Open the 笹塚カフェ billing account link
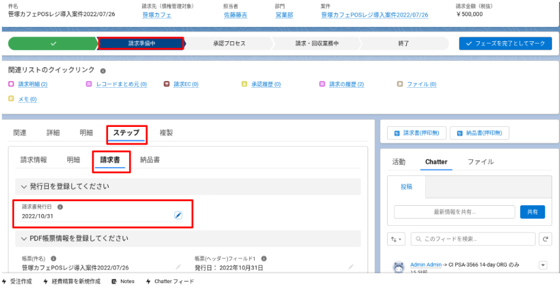 point(157,15)
